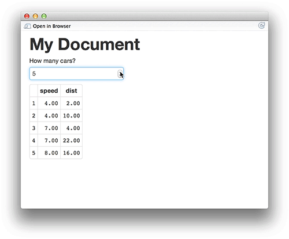The height and width of the screenshot is (239, 289).
Task: Maximize the window with the green button
Action: coord(44,16)
